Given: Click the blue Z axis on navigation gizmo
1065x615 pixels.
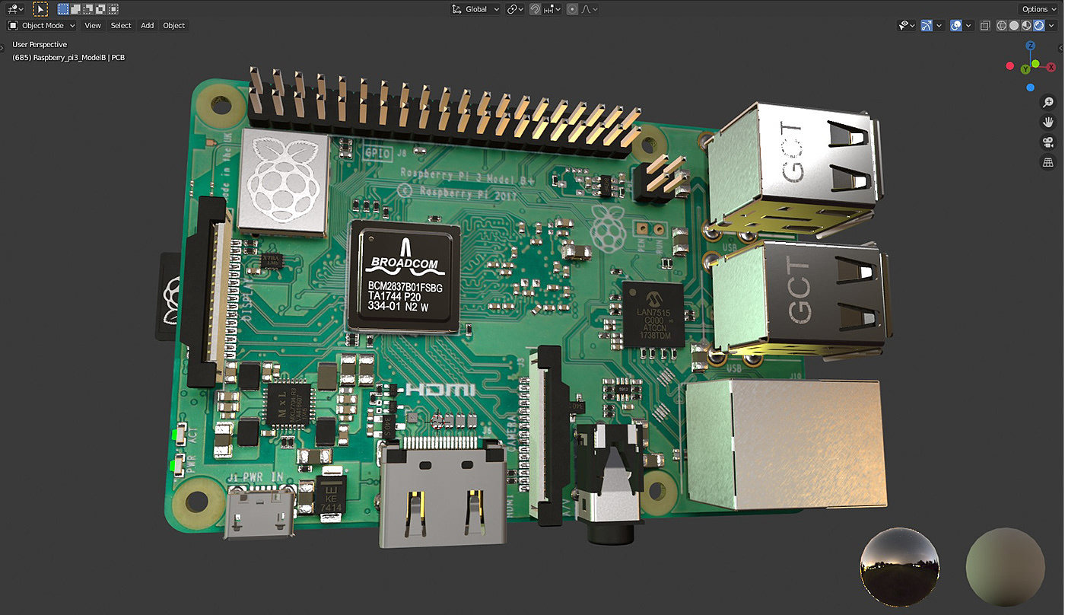Looking at the screenshot, I should tap(1030, 46).
